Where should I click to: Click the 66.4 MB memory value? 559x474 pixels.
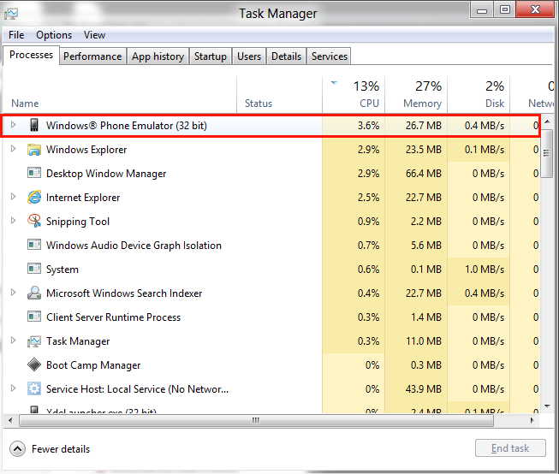pyautogui.click(x=424, y=174)
